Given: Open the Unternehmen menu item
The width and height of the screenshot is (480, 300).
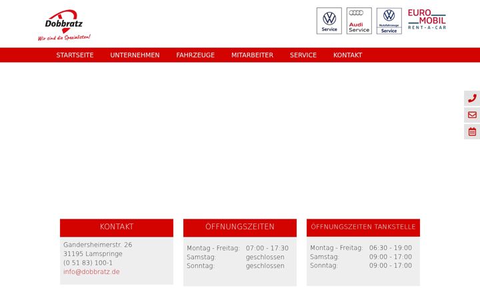Looking at the screenshot, I should (135, 55).
